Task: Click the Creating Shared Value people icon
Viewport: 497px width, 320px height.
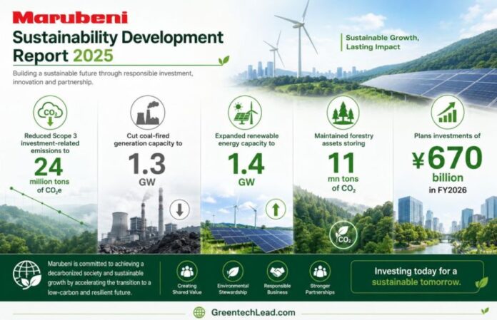Action: point(187,272)
